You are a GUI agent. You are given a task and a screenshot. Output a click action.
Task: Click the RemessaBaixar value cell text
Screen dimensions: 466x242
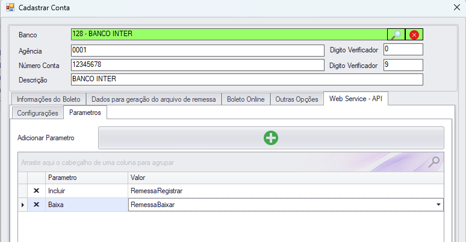153,205
